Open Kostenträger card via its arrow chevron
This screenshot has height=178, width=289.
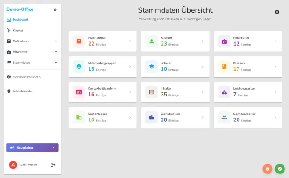click(130, 117)
